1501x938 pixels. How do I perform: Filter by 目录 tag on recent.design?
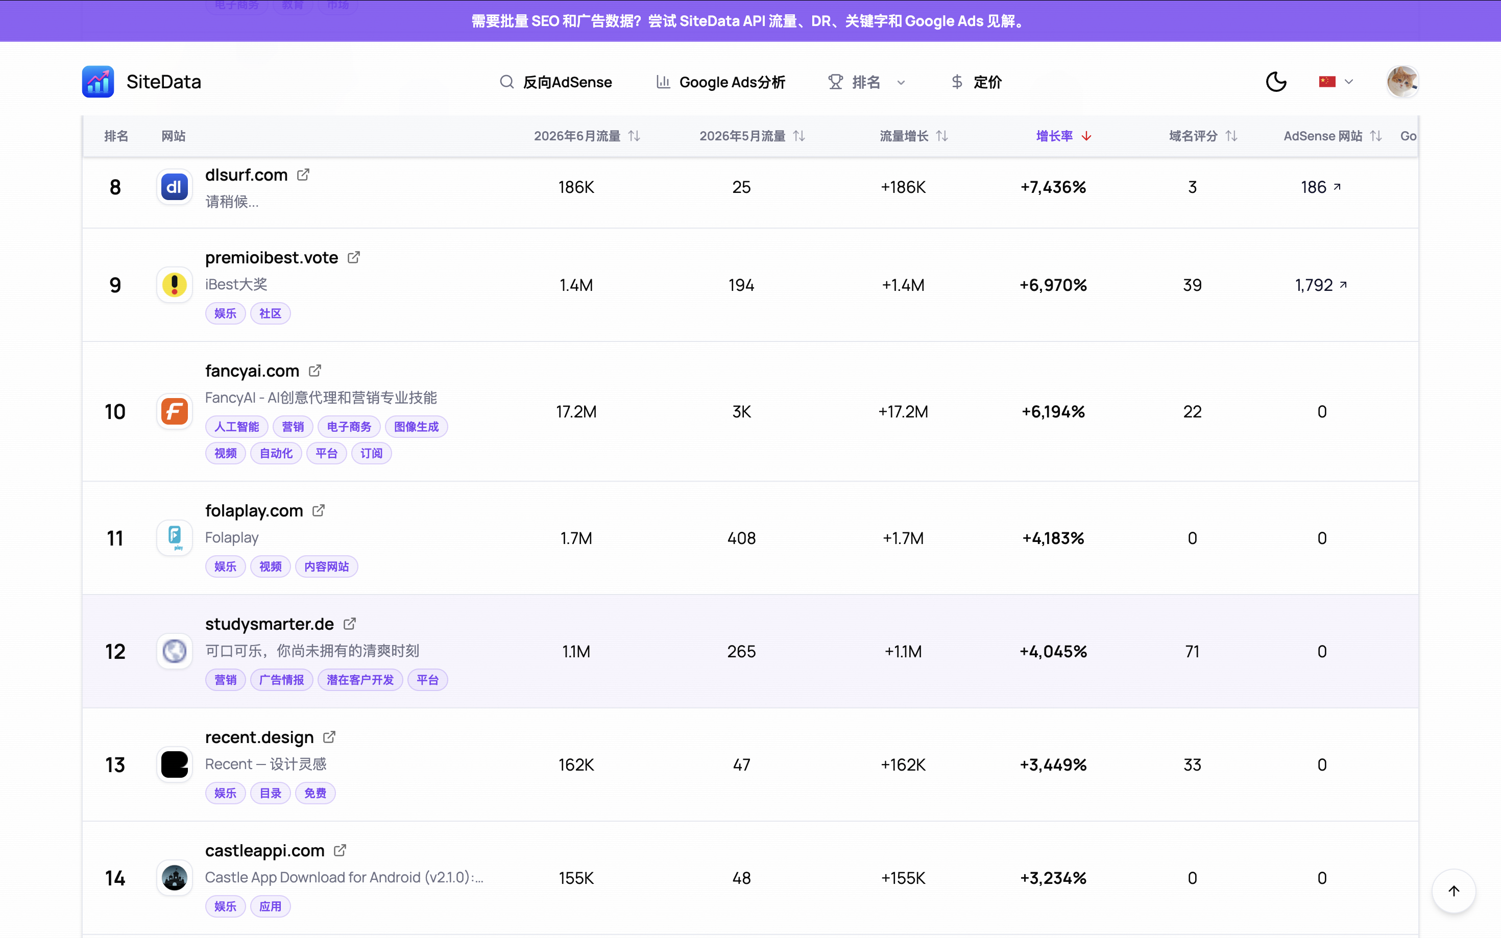271,793
